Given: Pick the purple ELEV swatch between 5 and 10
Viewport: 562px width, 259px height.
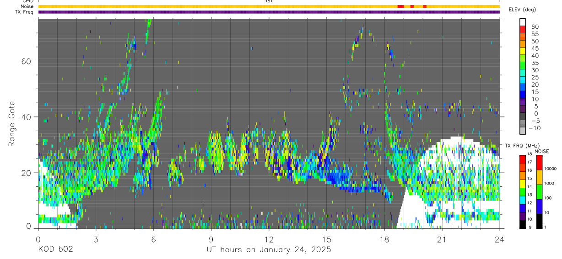Looking at the screenshot, I should click(x=523, y=102).
